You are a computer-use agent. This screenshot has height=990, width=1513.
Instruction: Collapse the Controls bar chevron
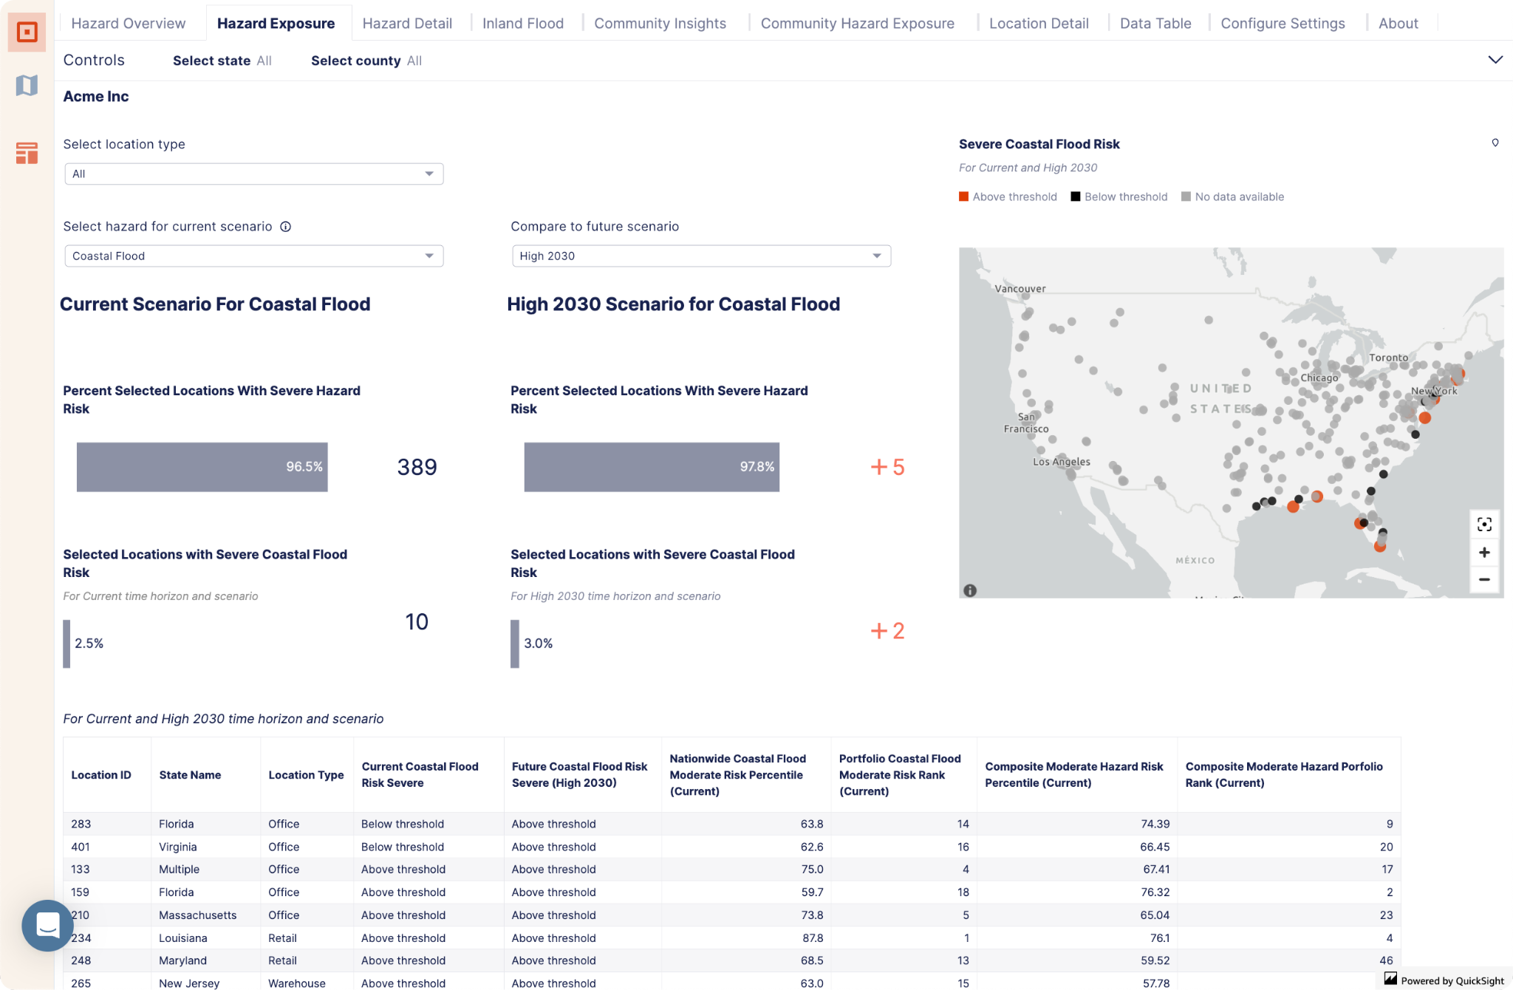pos(1495,60)
